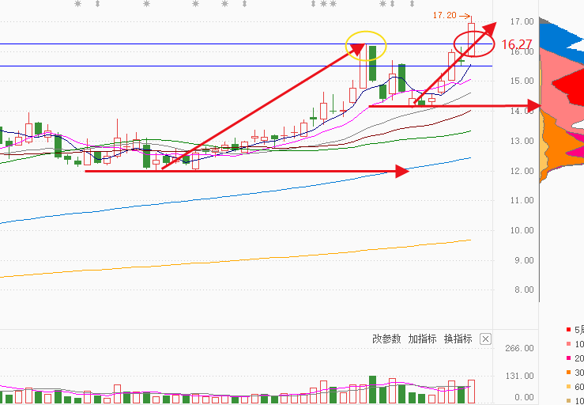Click the 8.00 price axis label
The image size is (584, 405).
(524, 290)
